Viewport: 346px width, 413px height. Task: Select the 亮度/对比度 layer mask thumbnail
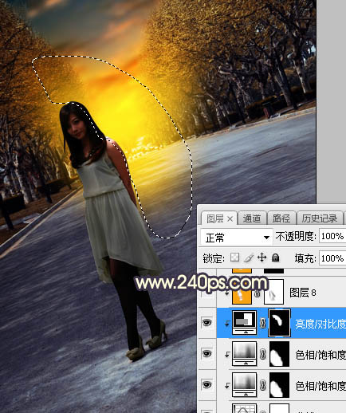280,323
